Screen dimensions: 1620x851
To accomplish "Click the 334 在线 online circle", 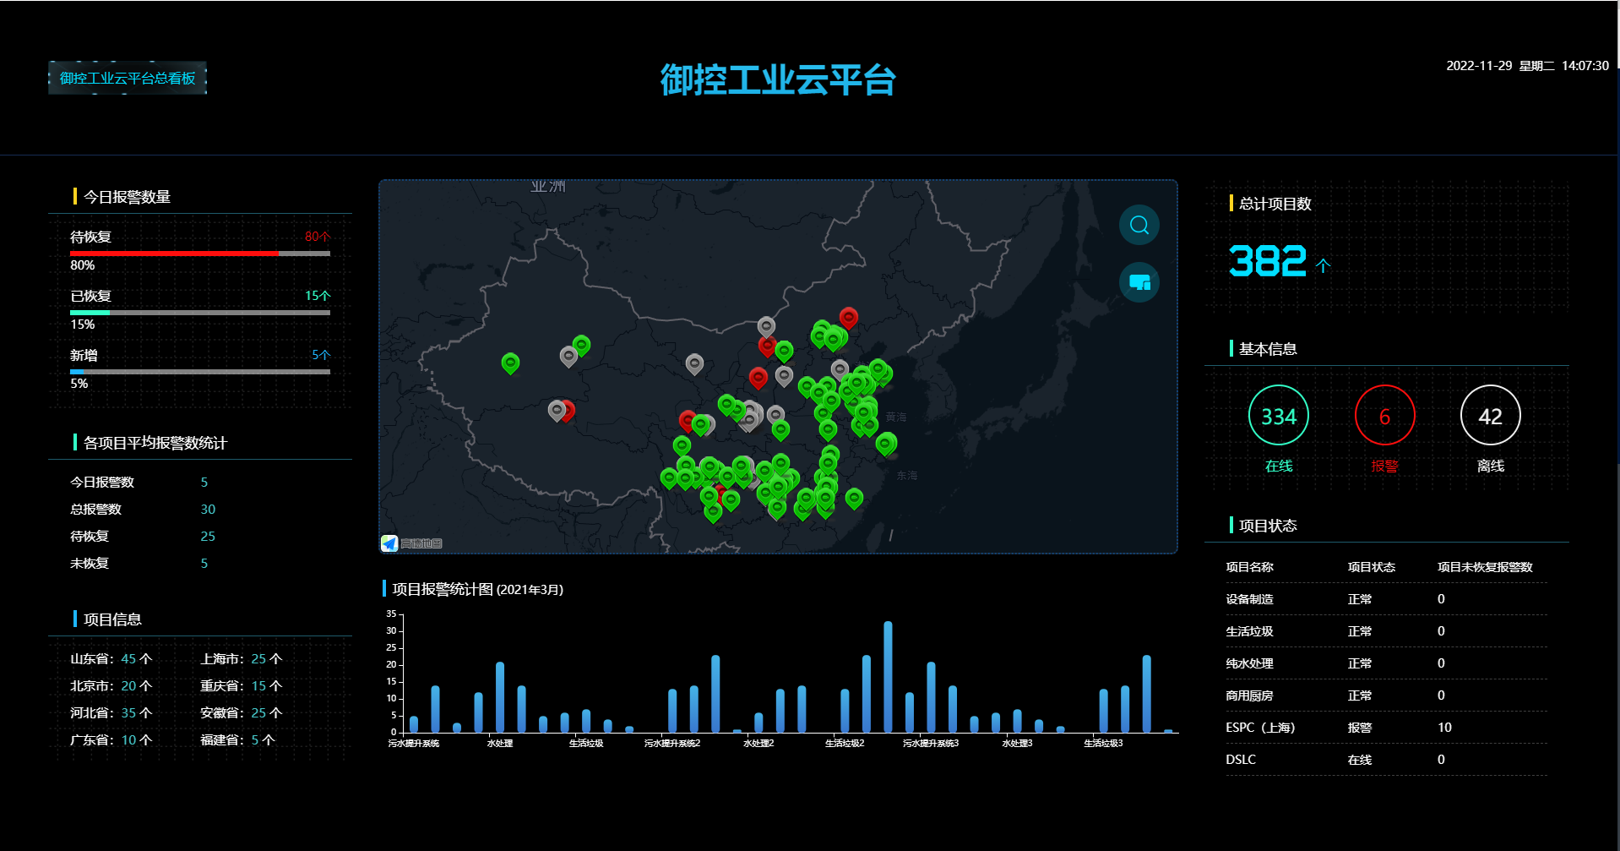I will click(1278, 416).
